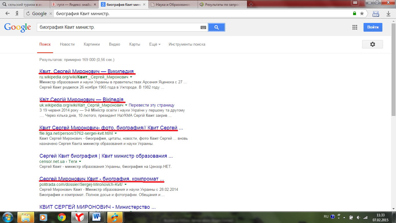This screenshot has width=396, height=223.
Task: Open Инструменты поиска
Action: pyautogui.click(x=187, y=44)
